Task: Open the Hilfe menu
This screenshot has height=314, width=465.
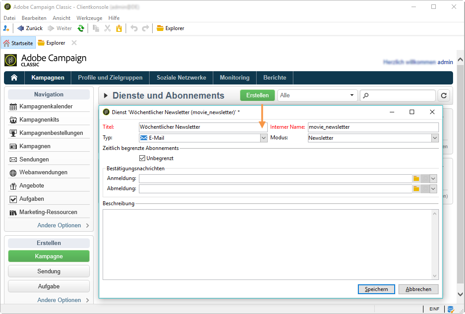Action: 114,18
